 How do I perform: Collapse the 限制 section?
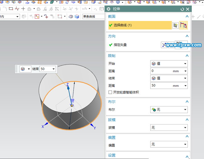pos(187,56)
